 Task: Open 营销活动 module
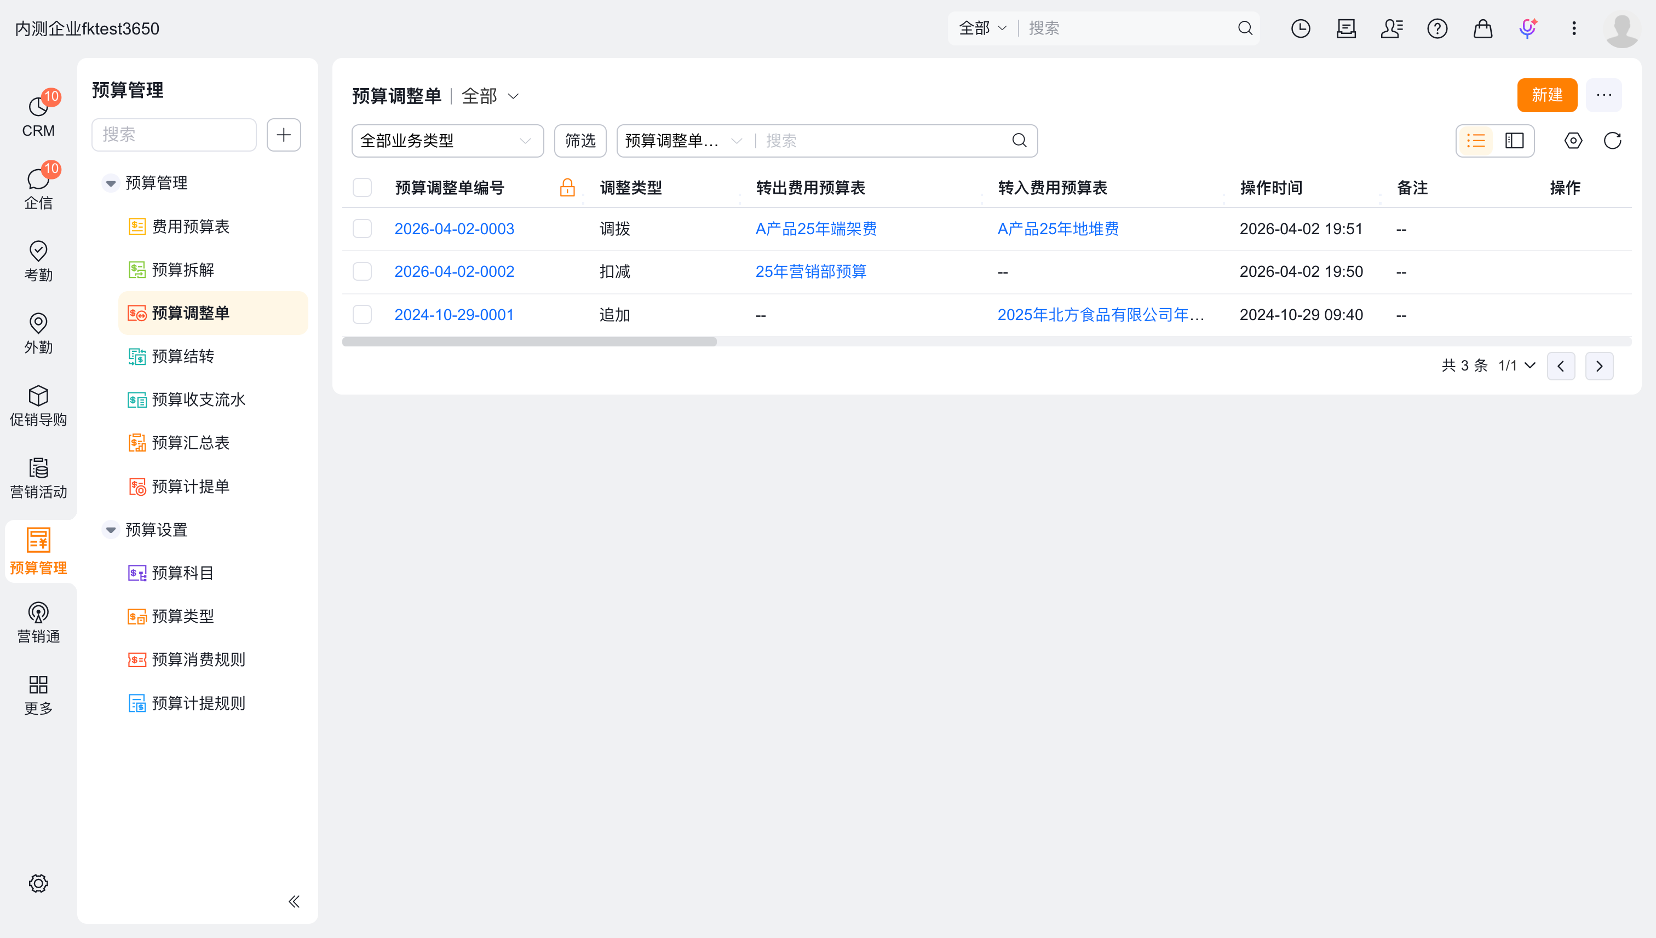pos(38,478)
